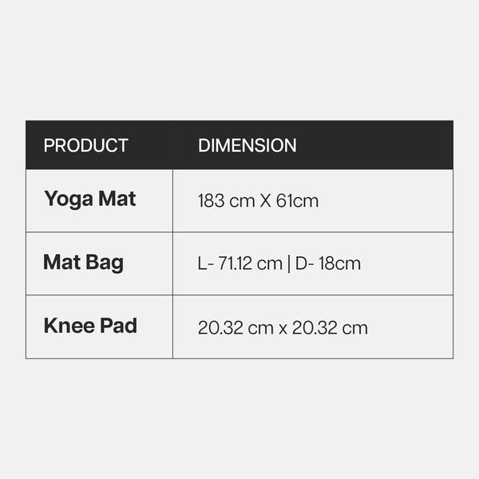Viewport: 479px width, 479px height.
Task: Click the word Yoga in the table
Action: (68, 199)
